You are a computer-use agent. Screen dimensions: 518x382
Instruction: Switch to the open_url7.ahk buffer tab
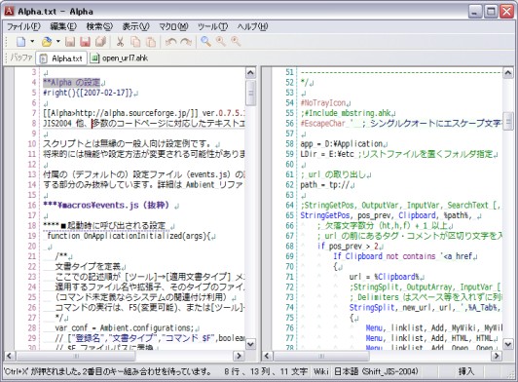pyautogui.click(x=119, y=58)
